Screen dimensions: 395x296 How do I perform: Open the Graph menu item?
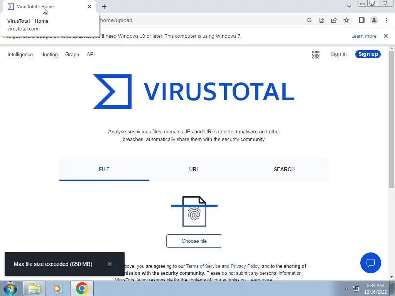click(72, 55)
